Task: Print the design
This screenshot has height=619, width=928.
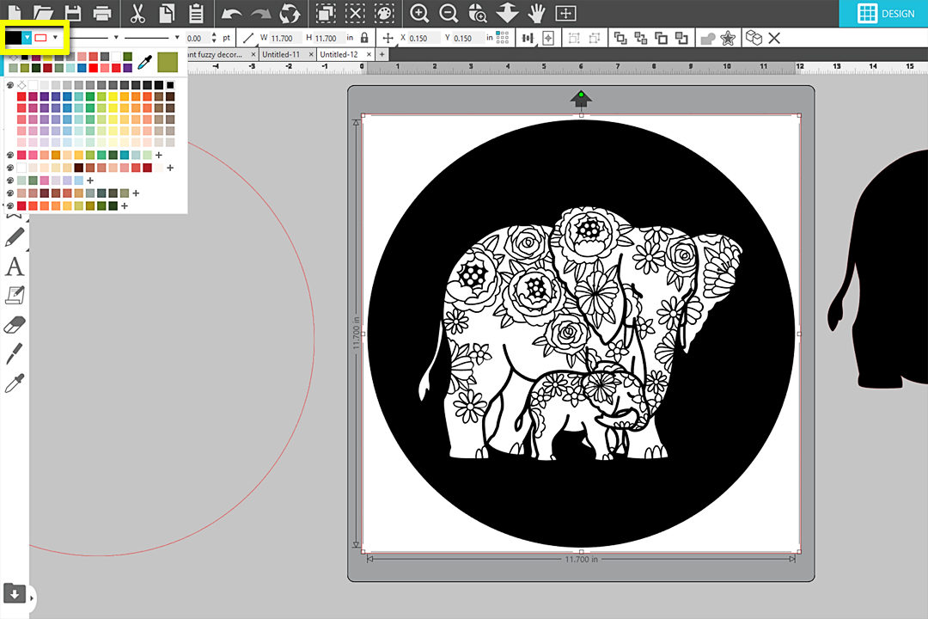Action: [102, 12]
